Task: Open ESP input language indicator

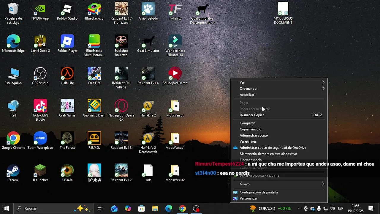Action: coord(341,209)
